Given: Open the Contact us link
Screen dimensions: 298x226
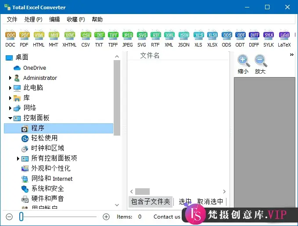Looking at the screenshot, I should [x=167, y=217].
